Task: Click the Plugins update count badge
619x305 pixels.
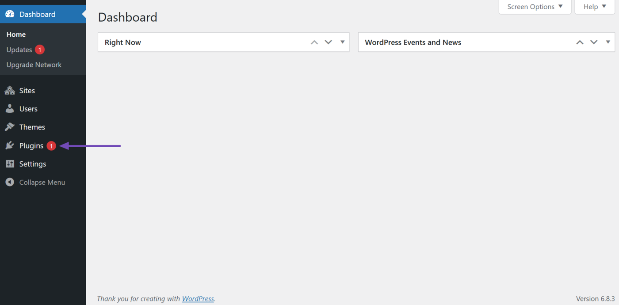Action: [x=51, y=145]
